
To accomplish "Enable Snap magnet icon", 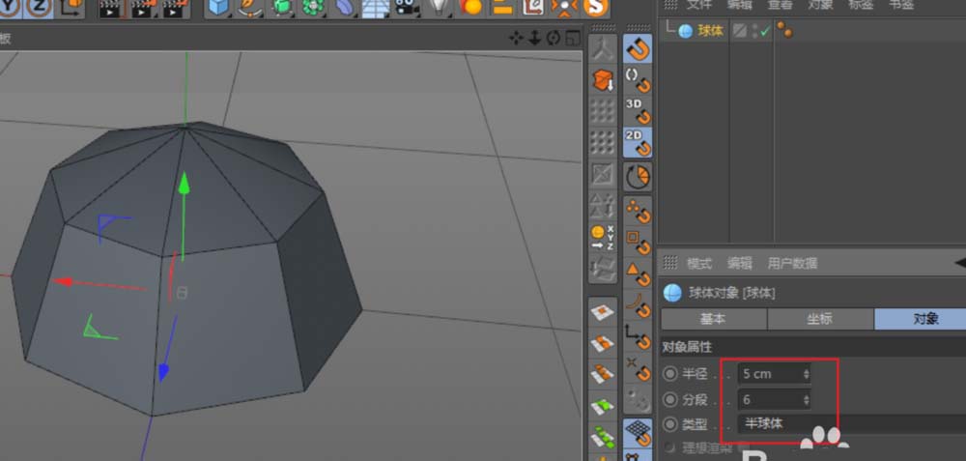I will pyautogui.click(x=638, y=49).
